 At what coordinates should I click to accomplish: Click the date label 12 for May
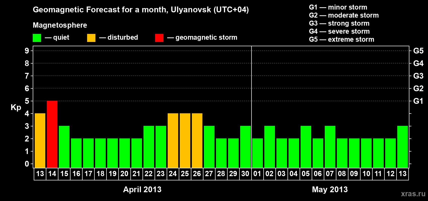(x=390, y=174)
